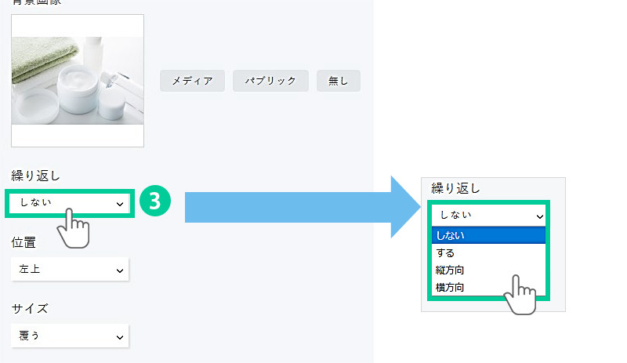Open the サイズ dropdown showing 覆う
Screen dimensions: 627x363
(x=70, y=336)
